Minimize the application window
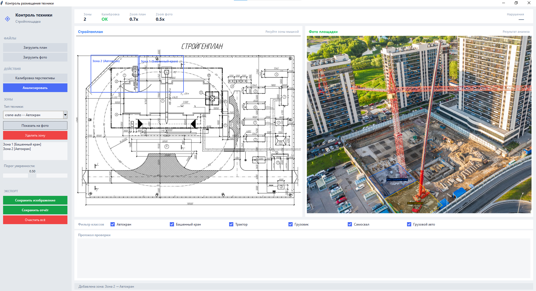Image resolution: width=536 pixels, height=291 pixels. point(503,3)
